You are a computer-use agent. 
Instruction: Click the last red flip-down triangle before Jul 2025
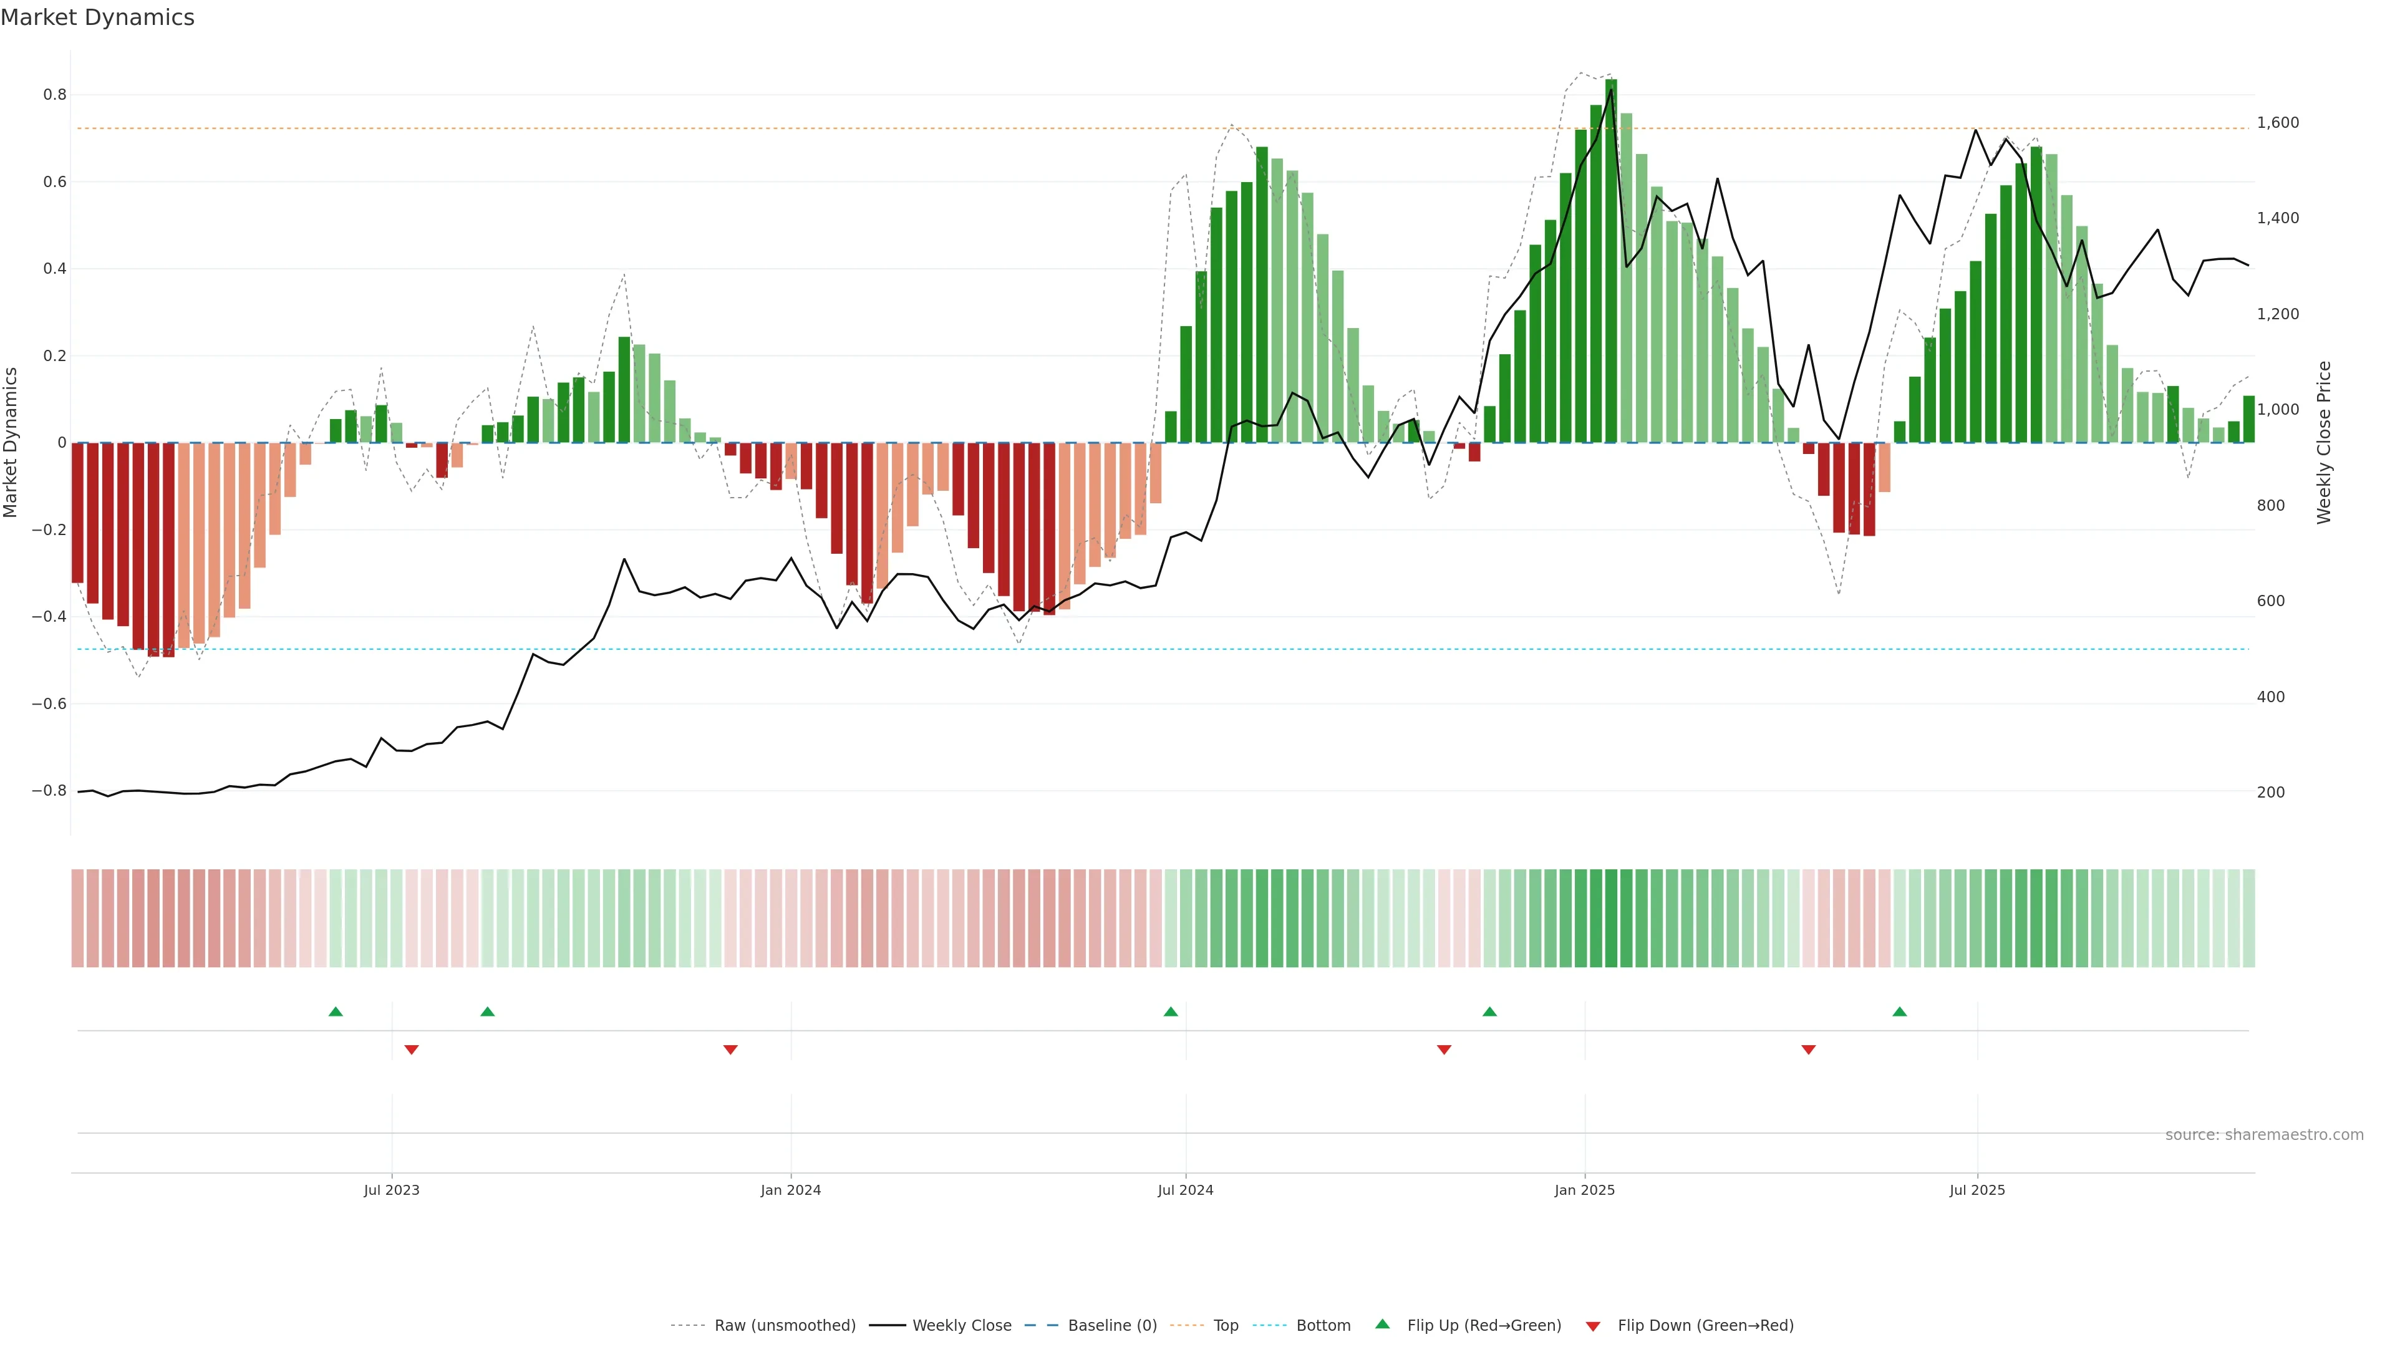click(1808, 1050)
